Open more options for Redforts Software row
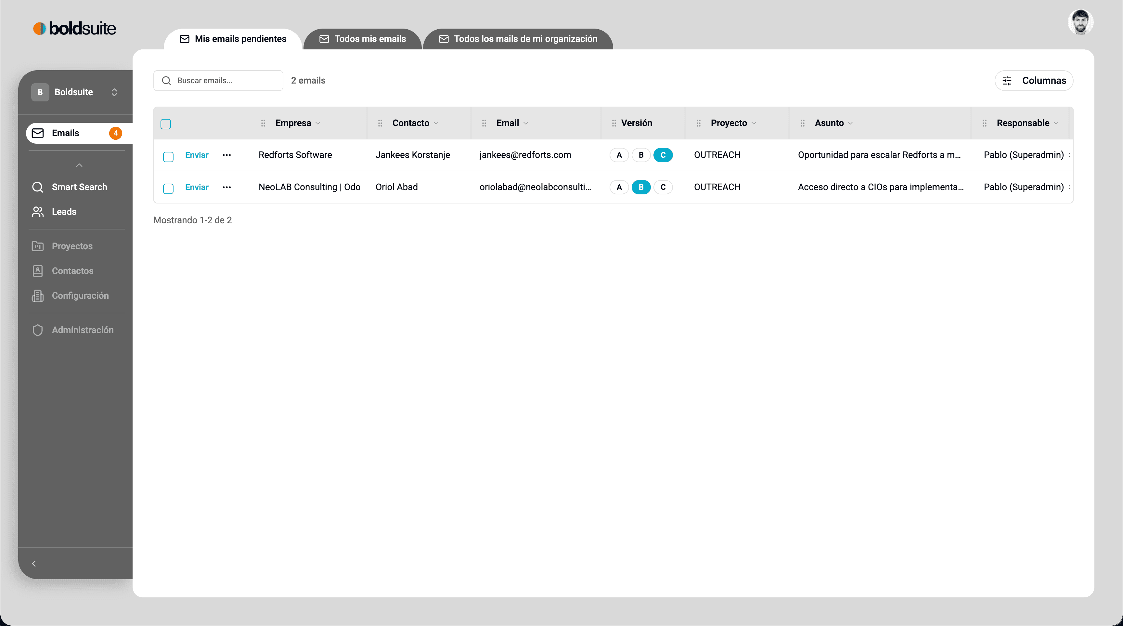 [227, 155]
